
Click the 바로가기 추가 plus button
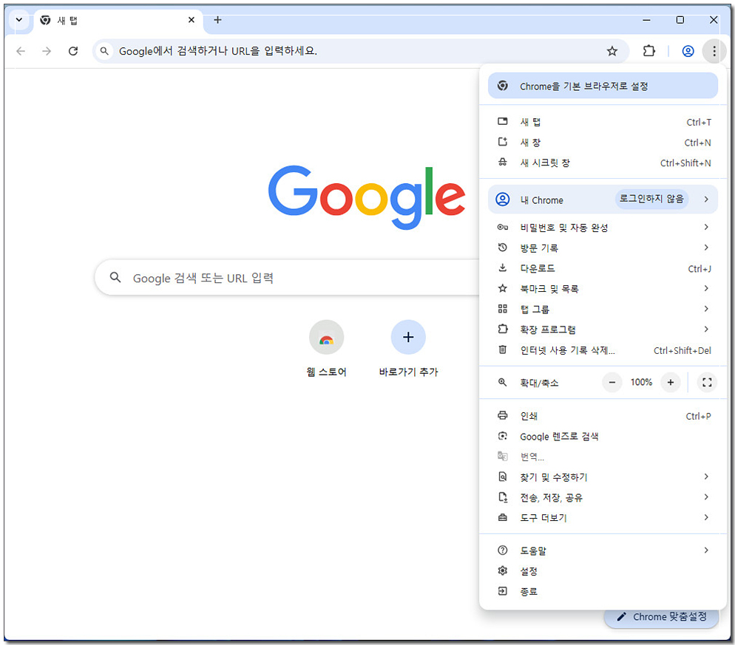point(408,337)
